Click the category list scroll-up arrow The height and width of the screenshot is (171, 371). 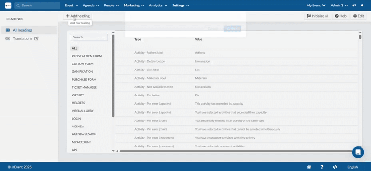click(x=113, y=32)
